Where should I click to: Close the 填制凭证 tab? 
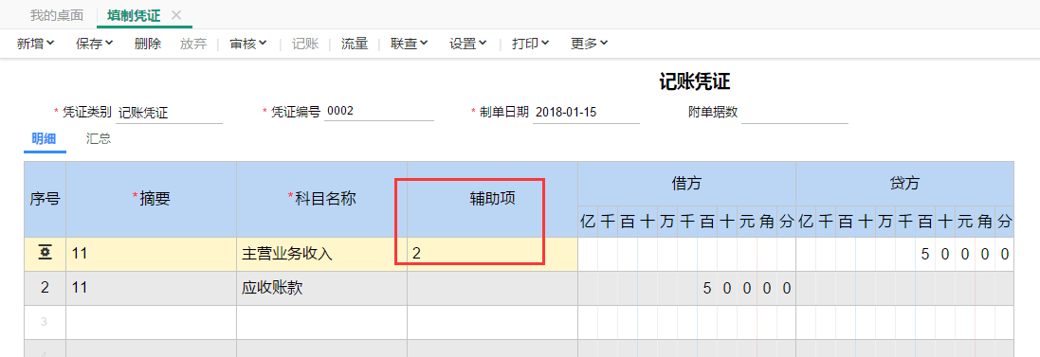[175, 14]
